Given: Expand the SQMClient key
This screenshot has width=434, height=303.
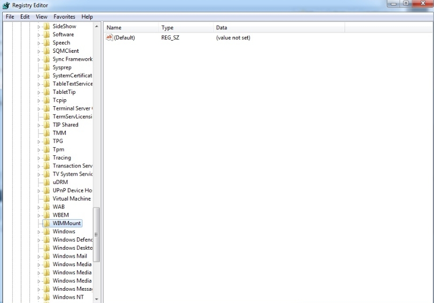Looking at the screenshot, I should 39,51.
